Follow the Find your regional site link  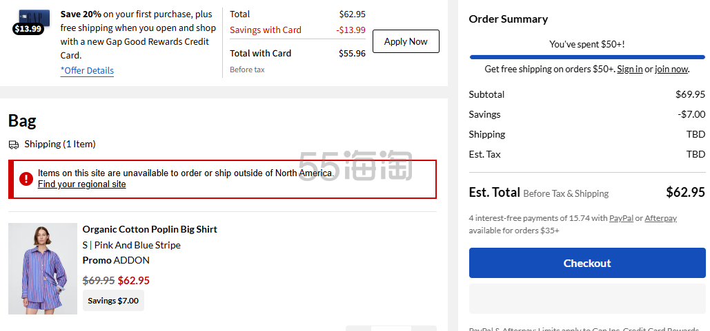tap(82, 184)
